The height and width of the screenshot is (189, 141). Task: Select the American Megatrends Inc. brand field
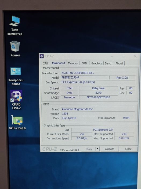98,109
